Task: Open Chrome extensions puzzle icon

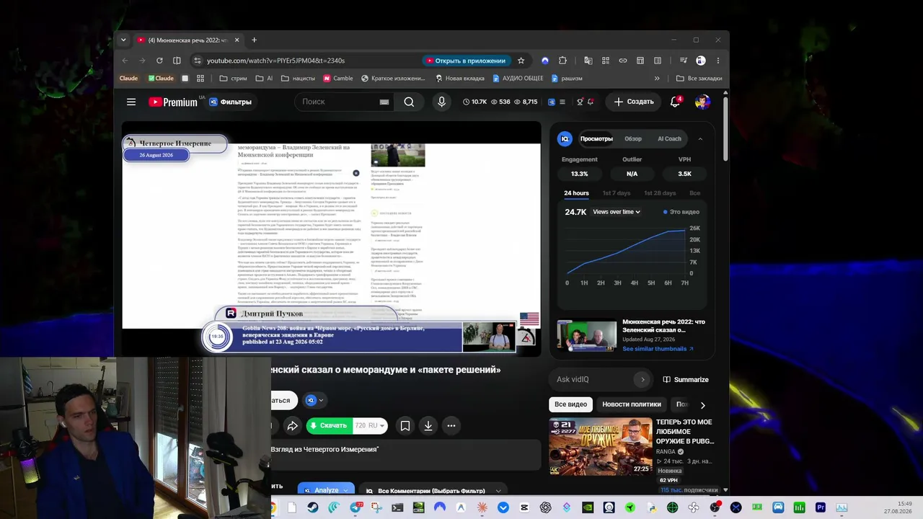Action: 562,61
